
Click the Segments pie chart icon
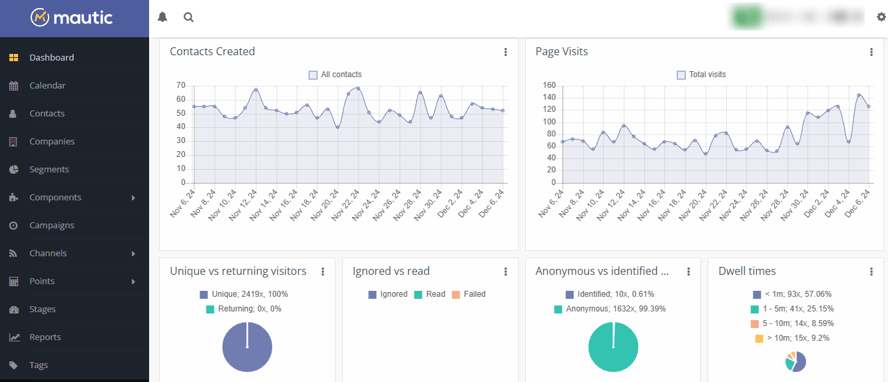[13, 170]
